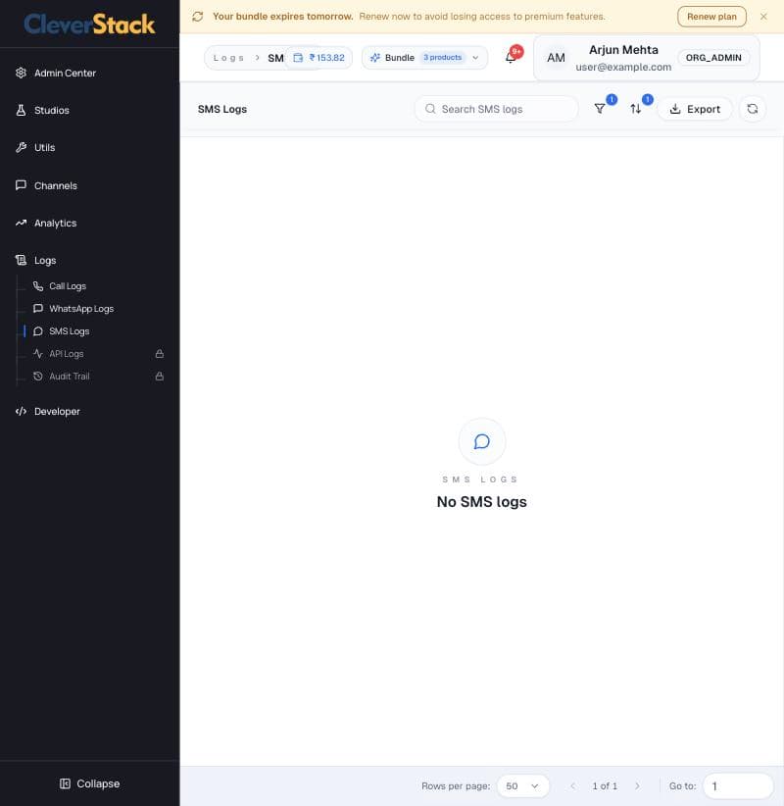Click the Audit Trail history icon
784x806 pixels.
(x=38, y=377)
